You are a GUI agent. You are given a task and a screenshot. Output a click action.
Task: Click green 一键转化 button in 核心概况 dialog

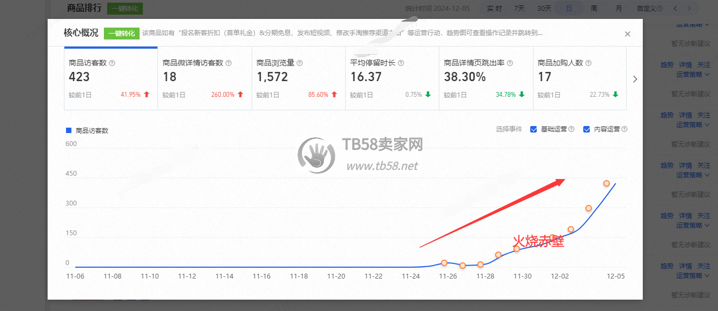click(x=122, y=34)
